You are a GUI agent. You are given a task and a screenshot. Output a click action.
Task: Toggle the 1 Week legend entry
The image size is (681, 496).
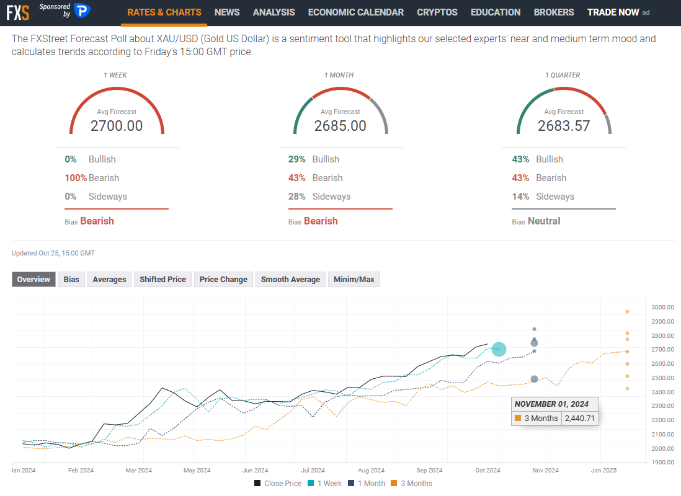pyautogui.click(x=324, y=483)
